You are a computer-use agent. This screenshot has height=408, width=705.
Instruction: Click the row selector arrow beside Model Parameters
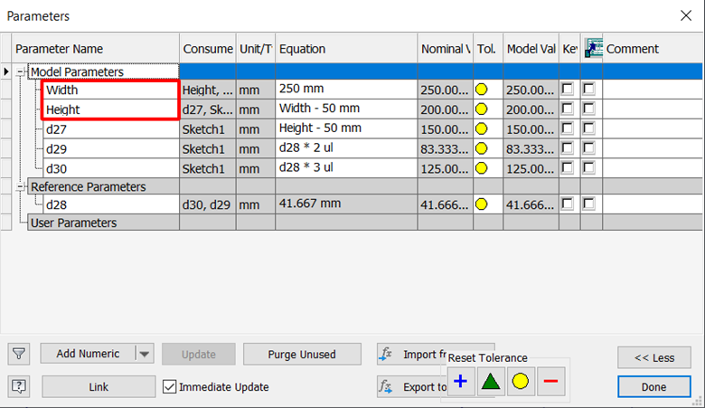[x=6, y=71]
